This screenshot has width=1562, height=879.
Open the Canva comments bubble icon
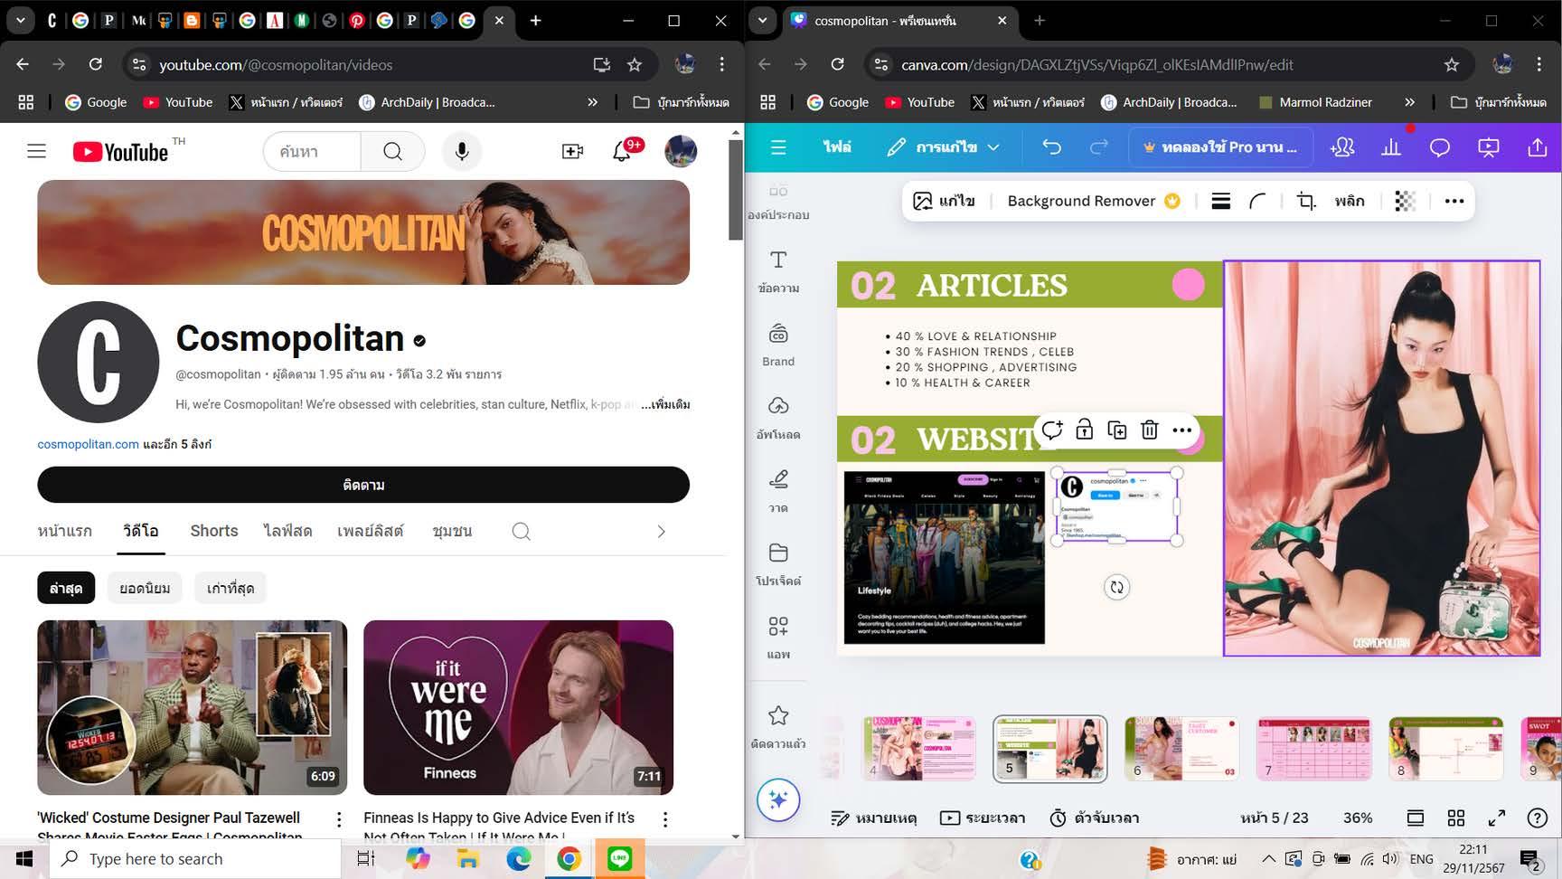(1440, 147)
